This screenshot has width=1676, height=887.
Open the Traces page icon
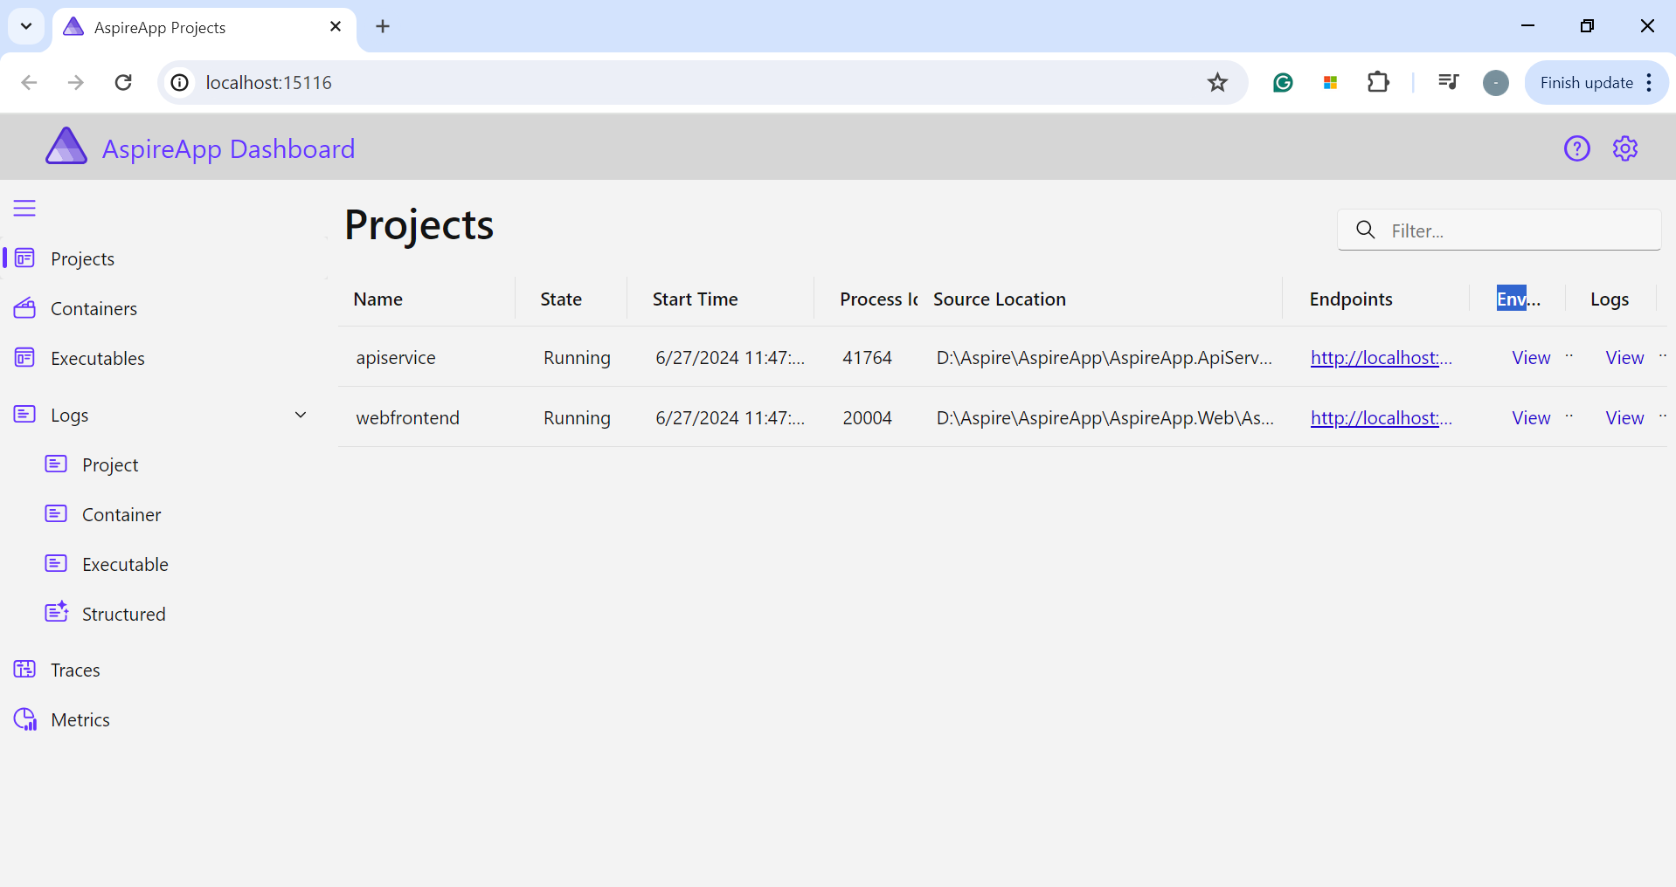point(24,670)
